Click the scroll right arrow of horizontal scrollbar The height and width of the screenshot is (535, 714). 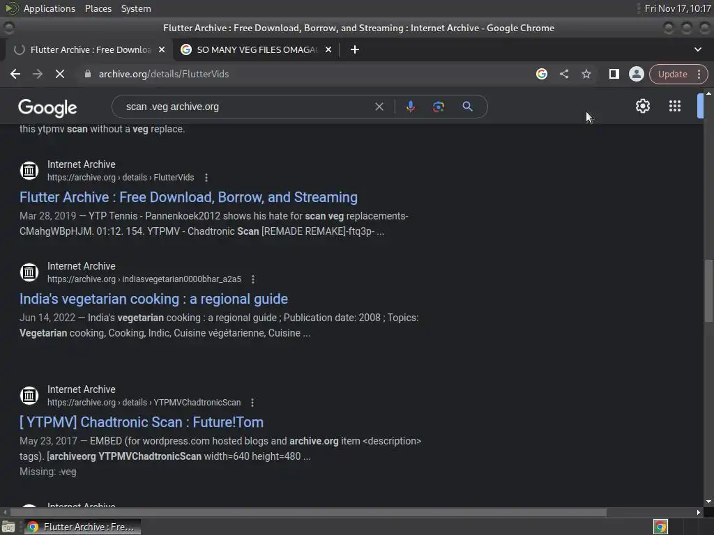point(699,513)
